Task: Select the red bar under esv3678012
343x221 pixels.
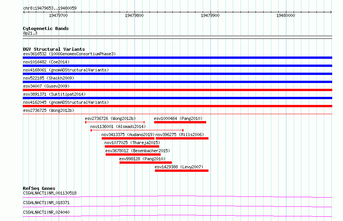Action: tap(133, 155)
